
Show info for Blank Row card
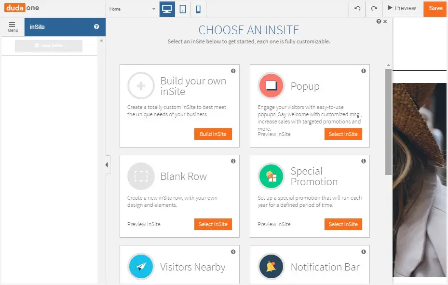233,161
